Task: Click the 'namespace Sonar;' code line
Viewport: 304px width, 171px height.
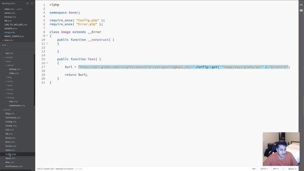Action: click(65, 13)
